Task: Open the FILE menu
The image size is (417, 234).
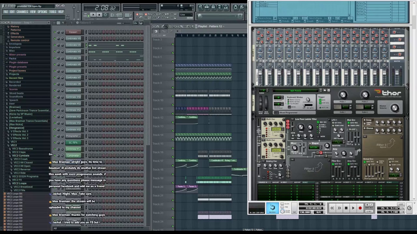Action: pos(6,12)
